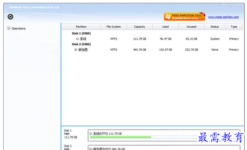This screenshot has width=247, height=150.
Task: Click the refresh disks icon
Action: (10, 16)
